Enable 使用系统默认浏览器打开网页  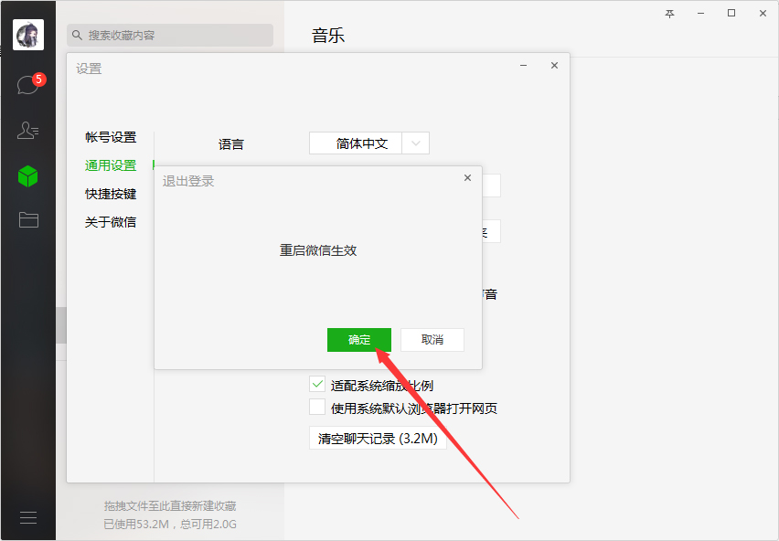coord(317,408)
